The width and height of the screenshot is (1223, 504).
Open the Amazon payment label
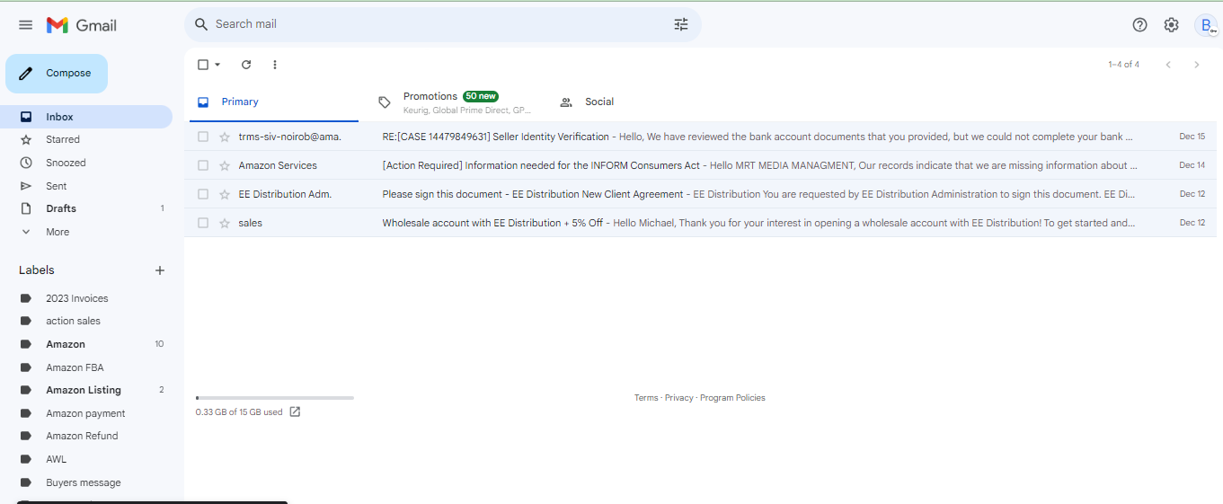(86, 413)
